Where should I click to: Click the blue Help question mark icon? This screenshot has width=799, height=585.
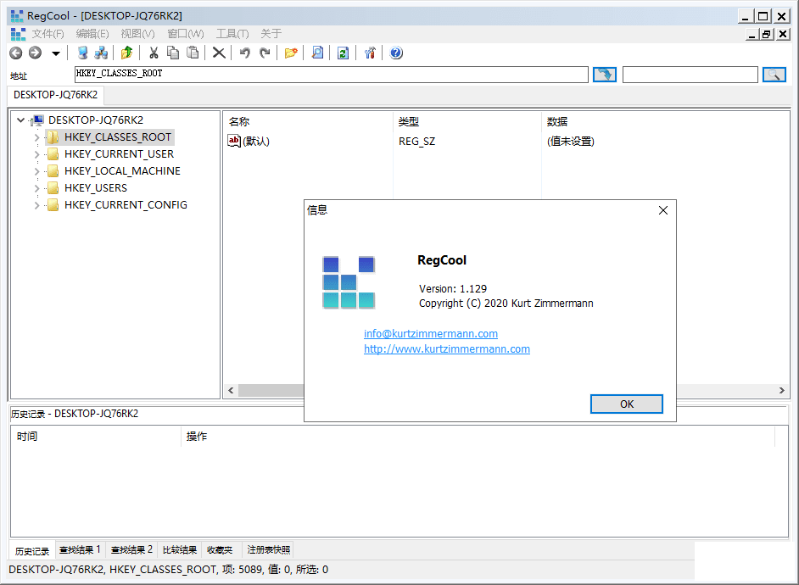396,53
